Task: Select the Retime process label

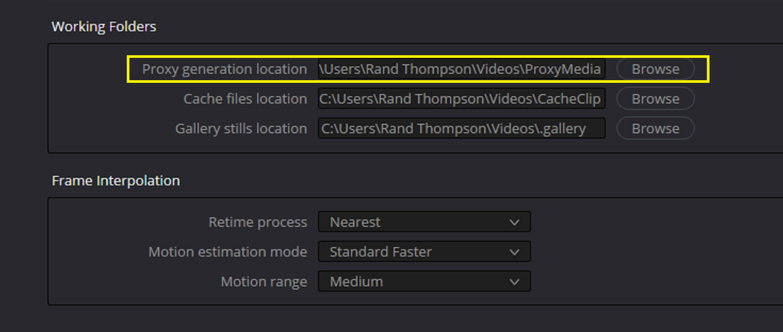Action: (258, 222)
